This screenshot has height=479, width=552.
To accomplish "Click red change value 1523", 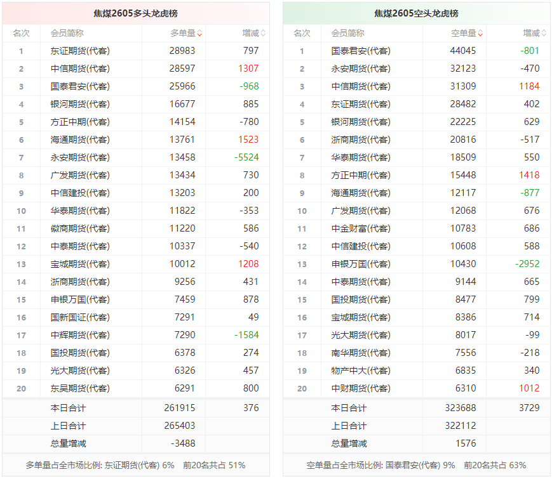I will coord(248,140).
